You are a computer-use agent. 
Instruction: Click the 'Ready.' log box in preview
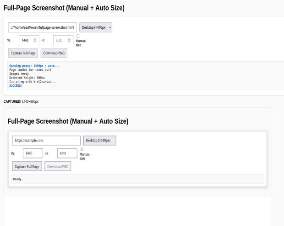pyautogui.click(x=137, y=179)
